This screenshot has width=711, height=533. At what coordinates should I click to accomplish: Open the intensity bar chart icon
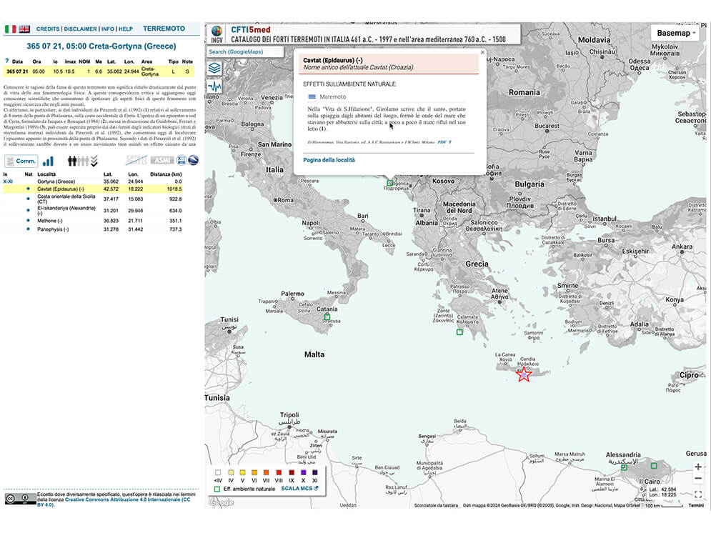[48, 161]
